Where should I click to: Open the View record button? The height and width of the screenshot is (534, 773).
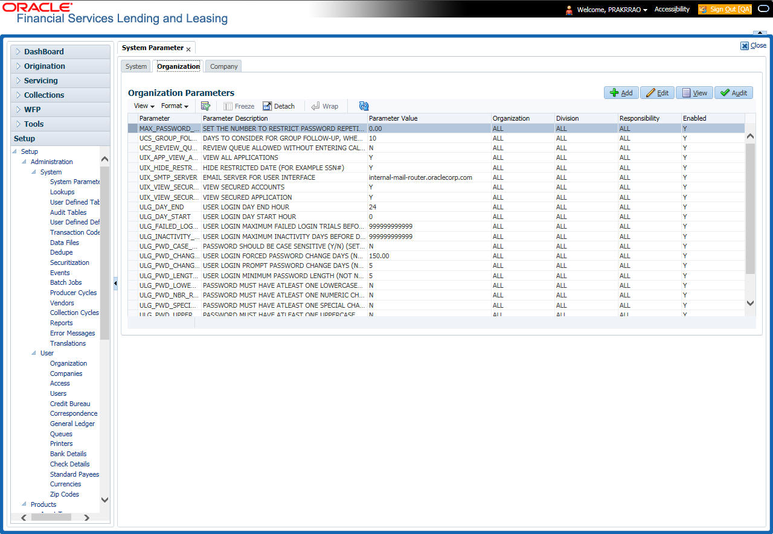pyautogui.click(x=694, y=92)
